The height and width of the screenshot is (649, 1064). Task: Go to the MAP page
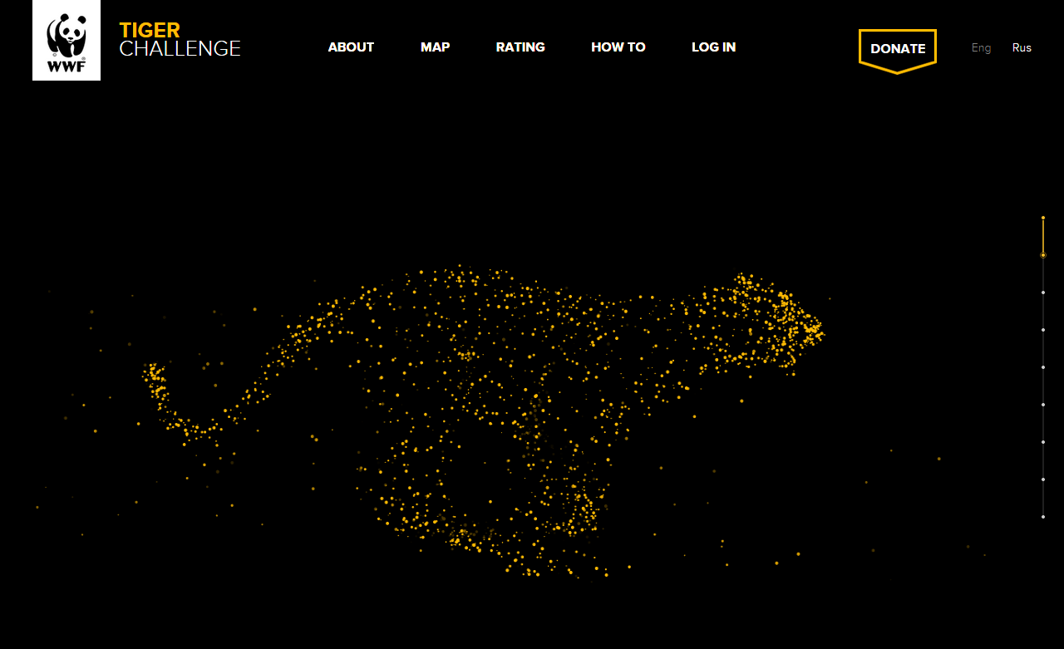(435, 47)
